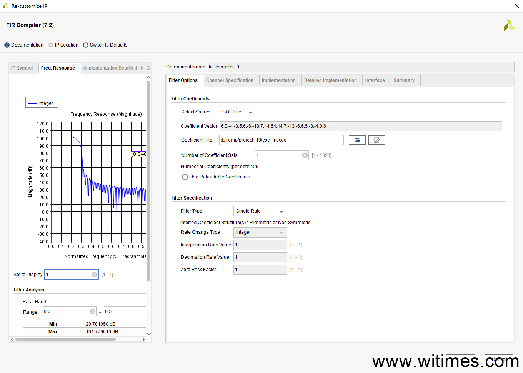
Task: Open the left panel tab list menu
Action: tap(148, 68)
